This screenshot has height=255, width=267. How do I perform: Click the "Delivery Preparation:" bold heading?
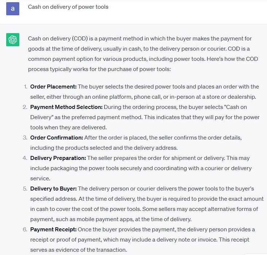point(58,158)
